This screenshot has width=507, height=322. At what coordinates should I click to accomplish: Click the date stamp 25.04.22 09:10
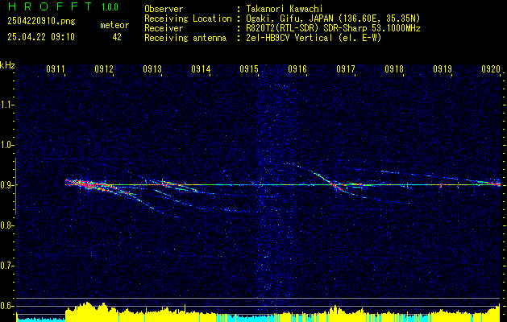coord(41,37)
